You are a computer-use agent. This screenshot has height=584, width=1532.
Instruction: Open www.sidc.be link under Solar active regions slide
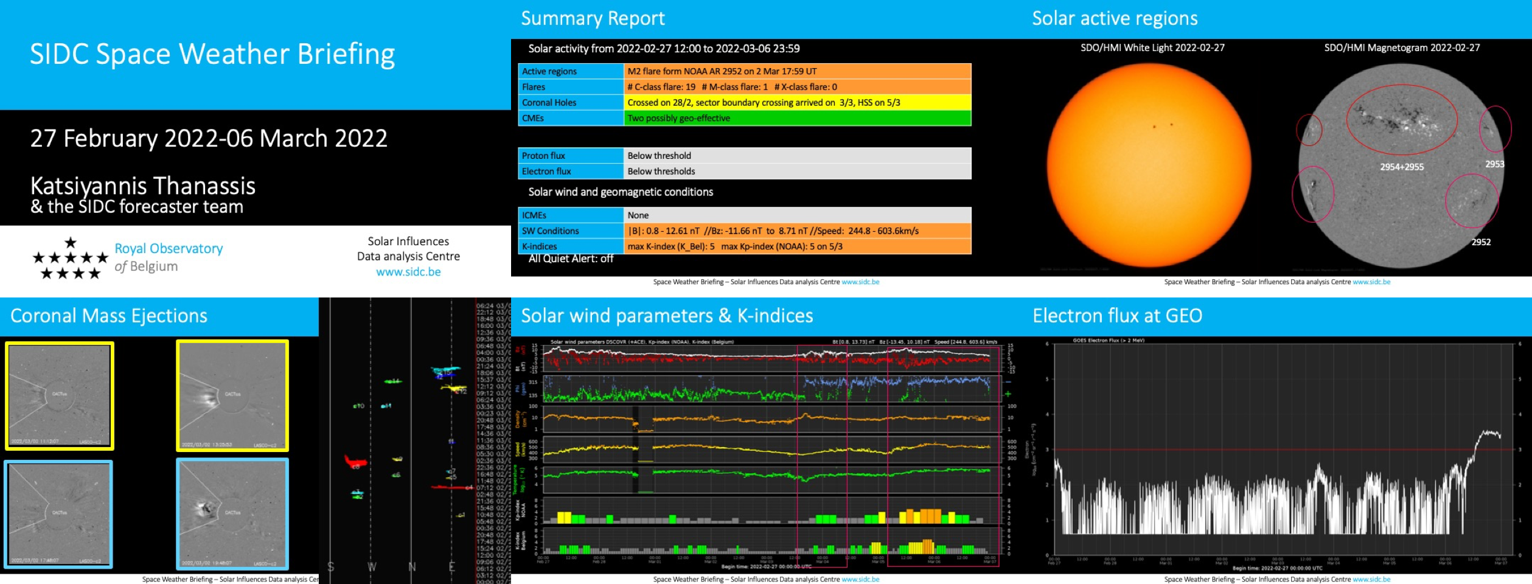coord(1371,282)
